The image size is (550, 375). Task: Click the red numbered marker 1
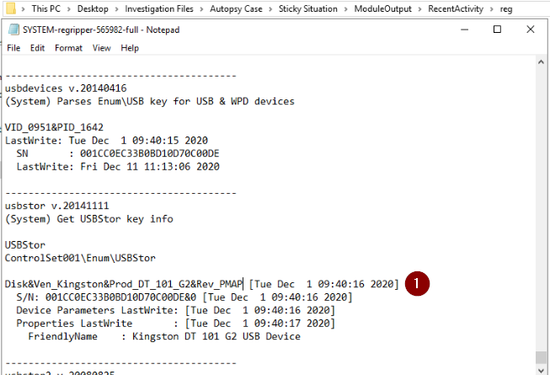[x=419, y=283]
